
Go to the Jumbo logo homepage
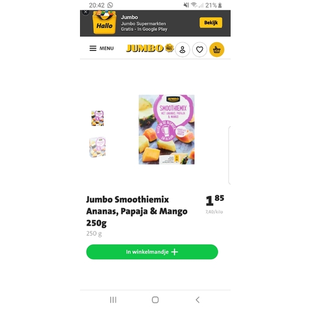click(x=150, y=48)
